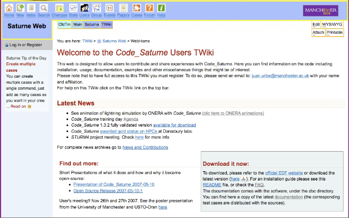Click the juan.uribe@manchester.ac.uk email link
The image size is (349, 218).
(280, 76)
